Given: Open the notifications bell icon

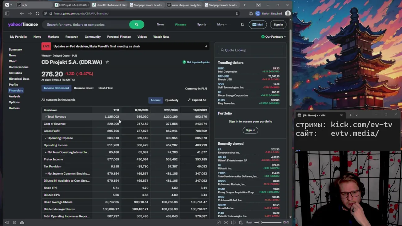Looking at the screenshot, I should pos(242,24).
